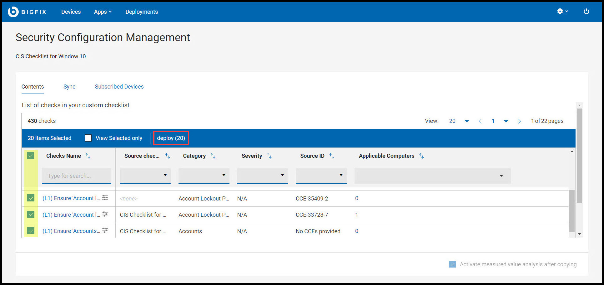Viewport: 604px width, 285px height.
Task: Open the View 20 per-page dropdown
Action: (459, 121)
